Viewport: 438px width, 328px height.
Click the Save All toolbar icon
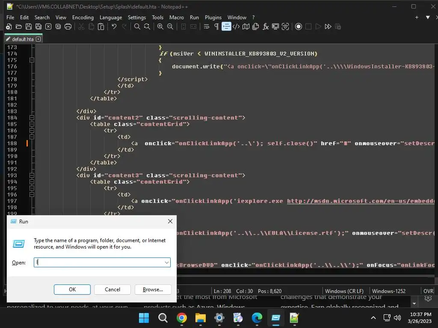(38, 27)
